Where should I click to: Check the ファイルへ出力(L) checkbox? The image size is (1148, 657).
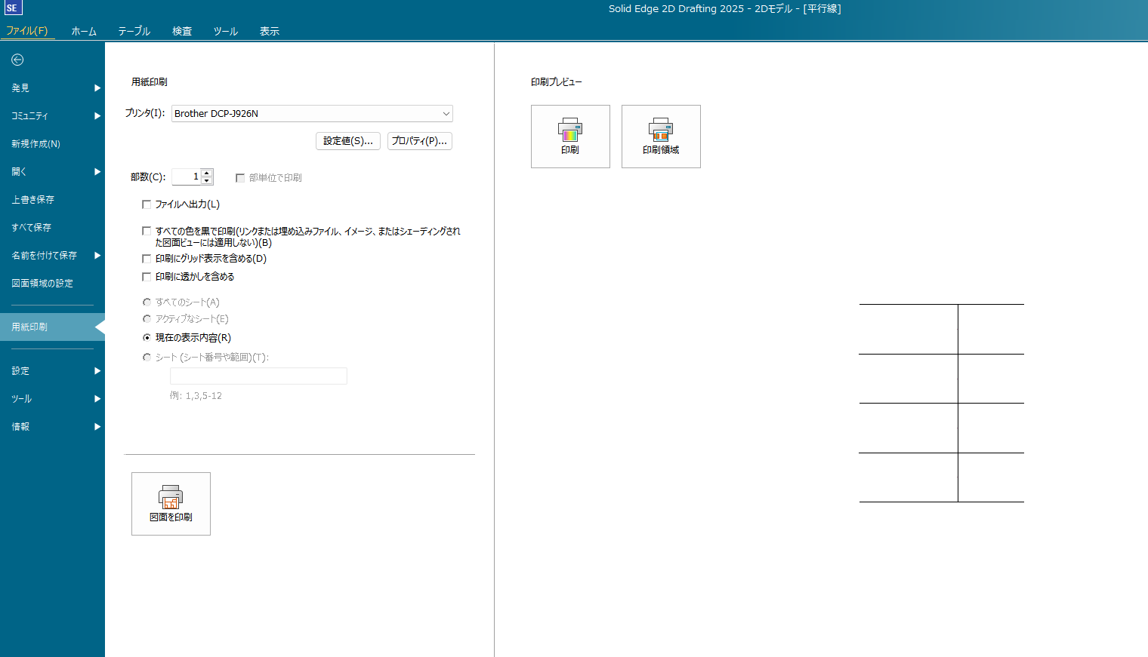point(147,204)
